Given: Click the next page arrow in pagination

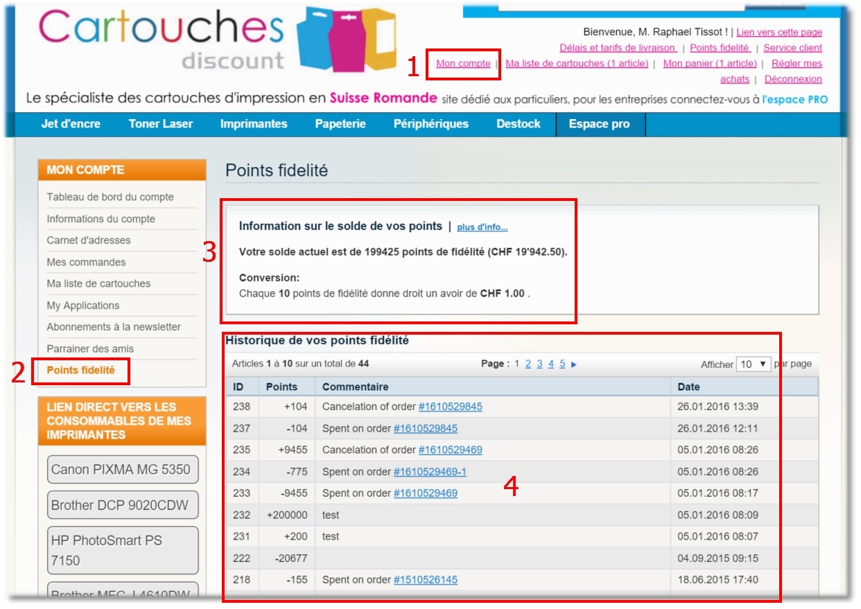Looking at the screenshot, I should (x=574, y=364).
